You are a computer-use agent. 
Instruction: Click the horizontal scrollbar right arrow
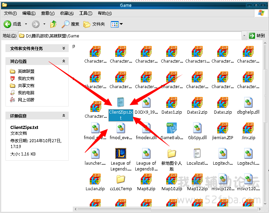(260, 209)
